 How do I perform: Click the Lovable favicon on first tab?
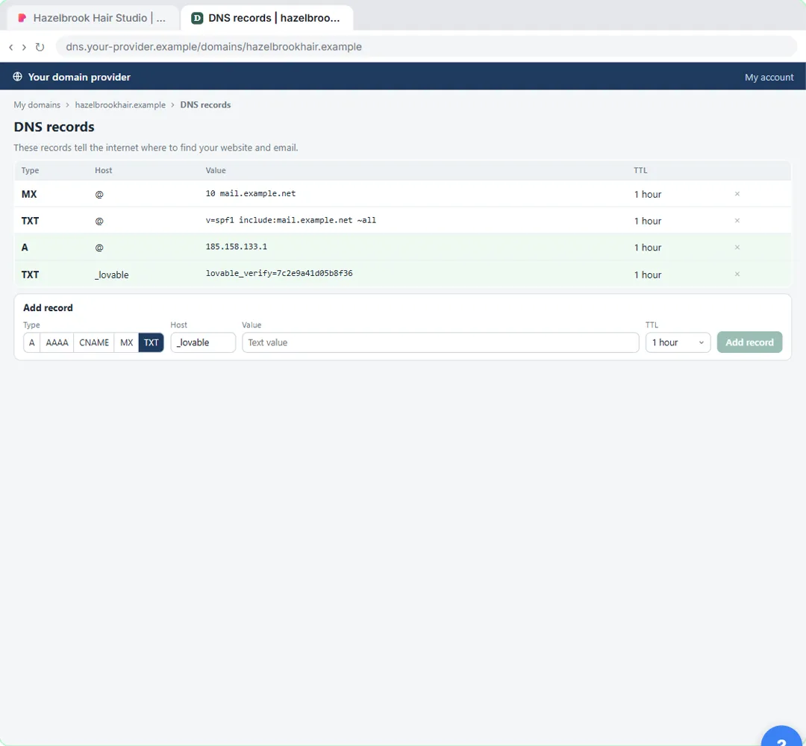coord(22,18)
